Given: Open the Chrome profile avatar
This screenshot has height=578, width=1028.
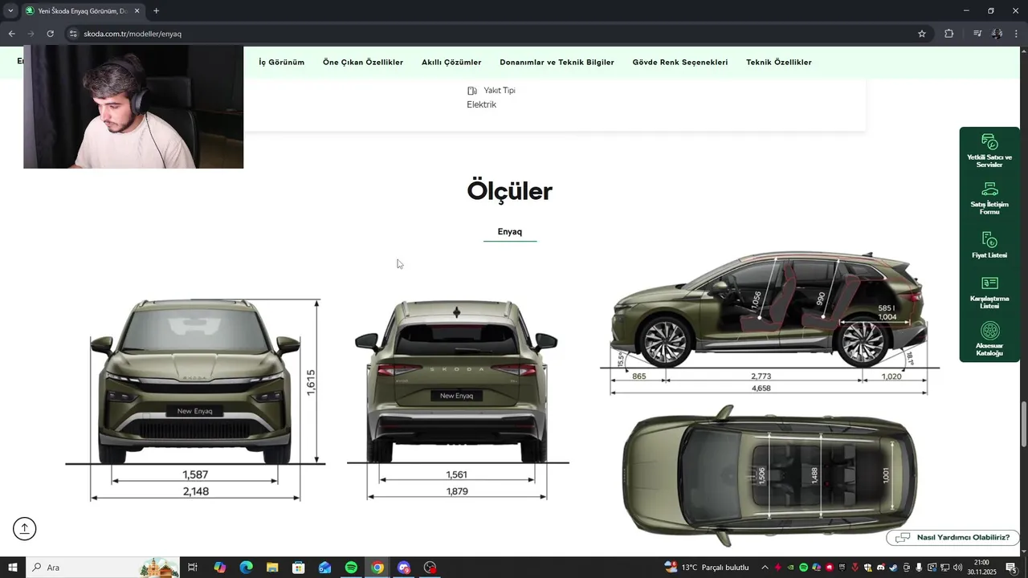Looking at the screenshot, I should pyautogui.click(x=997, y=34).
